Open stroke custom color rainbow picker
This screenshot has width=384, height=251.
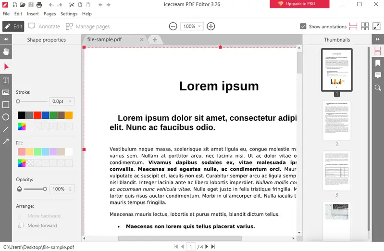tap(22, 126)
